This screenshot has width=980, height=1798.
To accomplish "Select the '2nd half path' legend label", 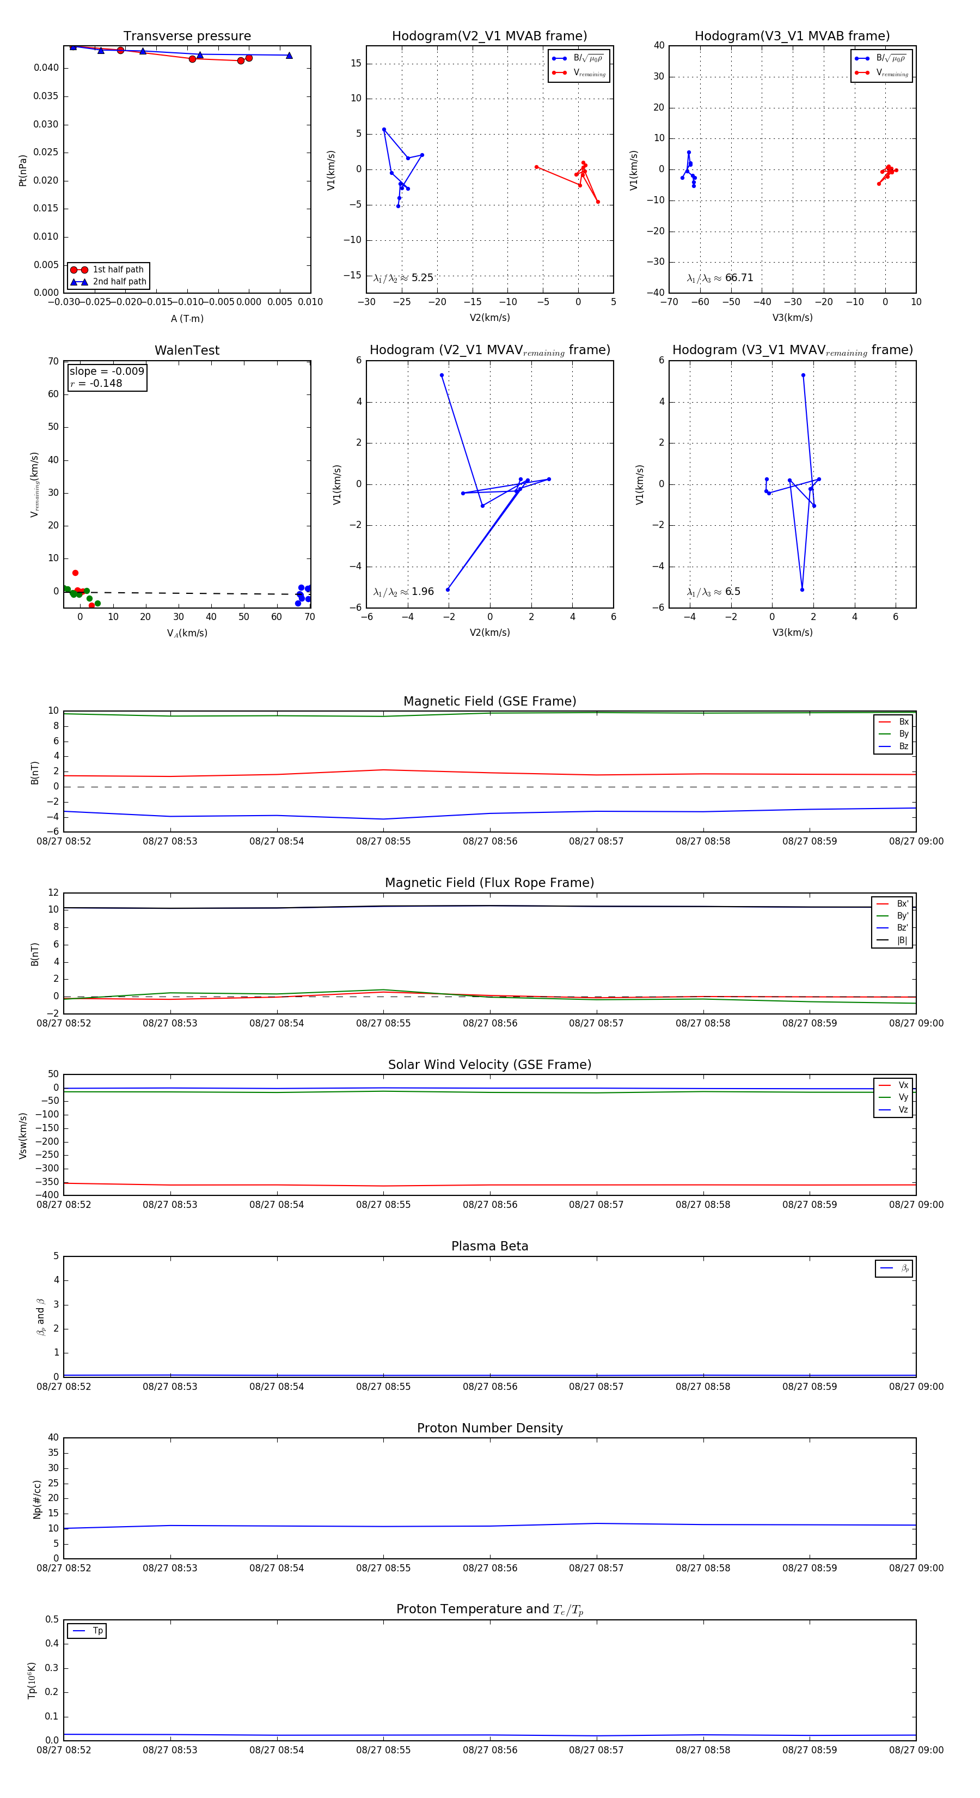I will pos(120,282).
